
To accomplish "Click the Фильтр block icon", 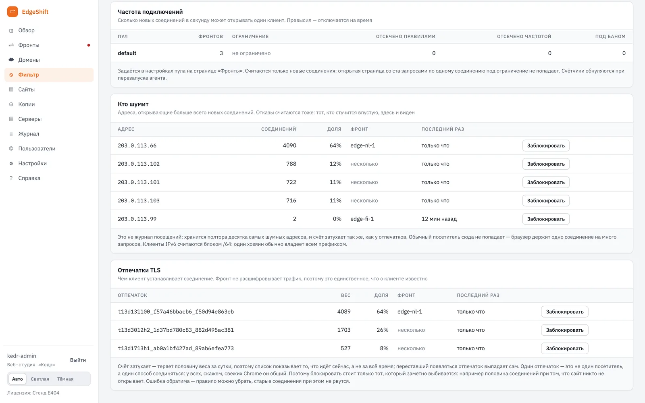I will [x=11, y=75].
